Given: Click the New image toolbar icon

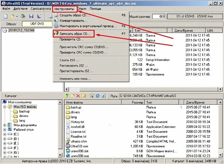Looking at the screenshot, I should (x=5, y=16).
